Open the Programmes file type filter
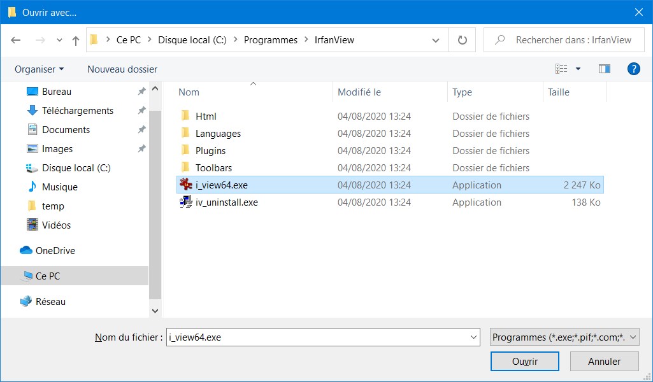Image resolution: width=653 pixels, height=382 pixels. (564, 337)
